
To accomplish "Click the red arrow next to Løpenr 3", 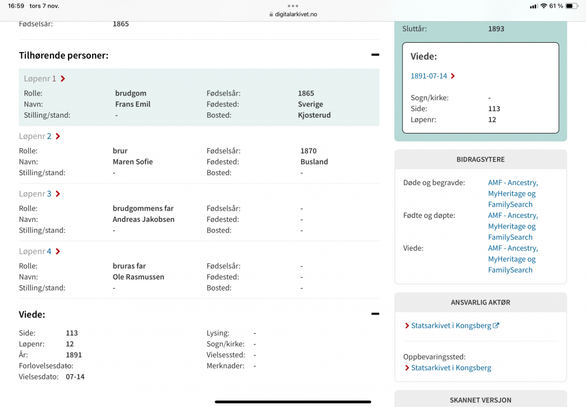I will click(57, 194).
